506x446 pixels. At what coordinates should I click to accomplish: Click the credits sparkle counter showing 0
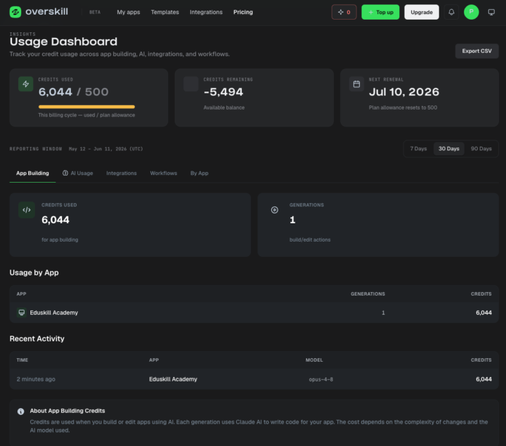(x=344, y=12)
